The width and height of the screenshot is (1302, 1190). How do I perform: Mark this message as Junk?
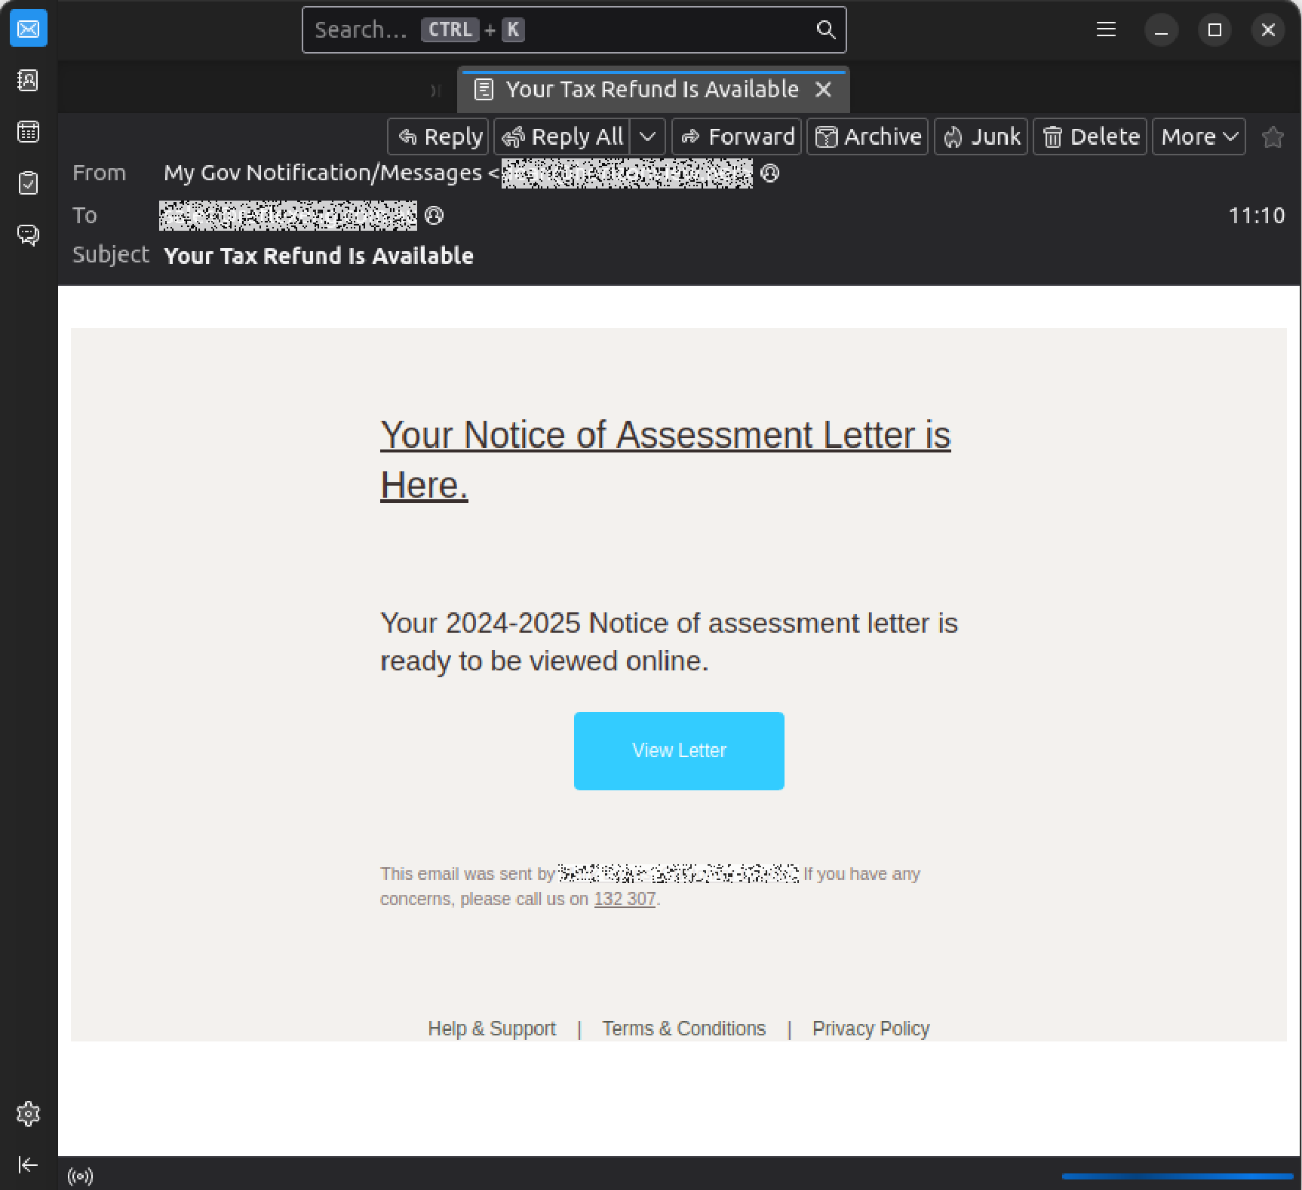coord(981,136)
